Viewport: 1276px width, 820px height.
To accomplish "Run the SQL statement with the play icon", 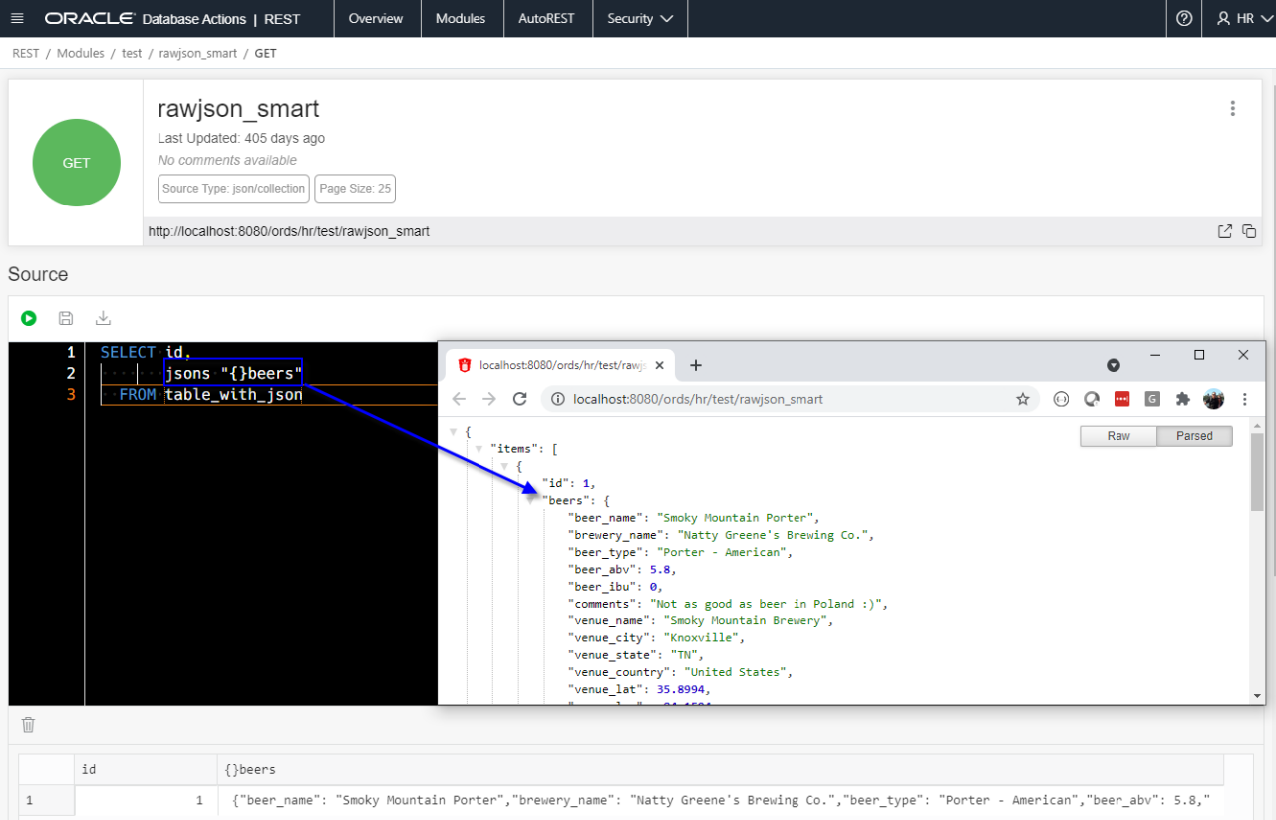I will pos(28,318).
